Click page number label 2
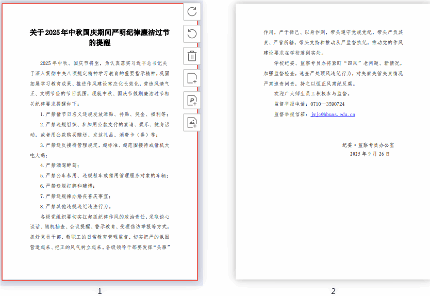Image resolution: width=430 pixels, height=296 pixels. coord(333,291)
